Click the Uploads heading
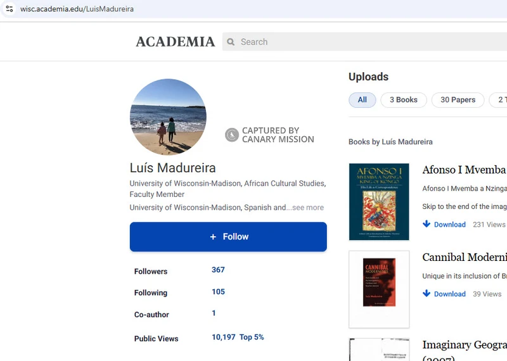The image size is (507, 361). [368, 77]
